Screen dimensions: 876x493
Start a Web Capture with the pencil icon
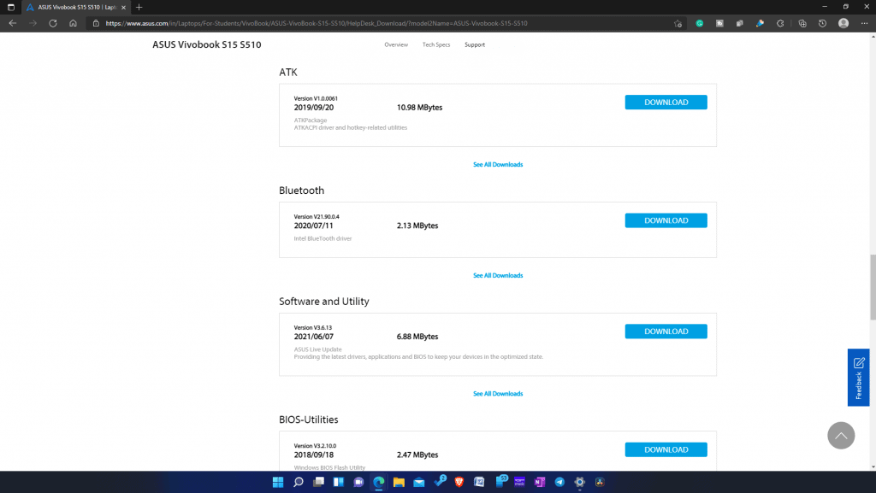click(x=760, y=23)
